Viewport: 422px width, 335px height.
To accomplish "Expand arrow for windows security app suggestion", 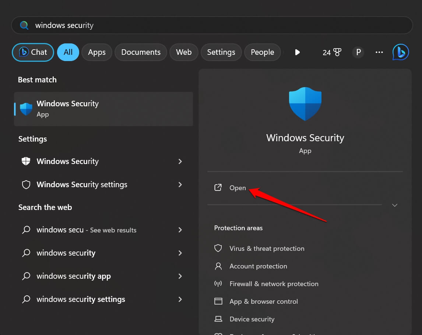I will 180,276.
